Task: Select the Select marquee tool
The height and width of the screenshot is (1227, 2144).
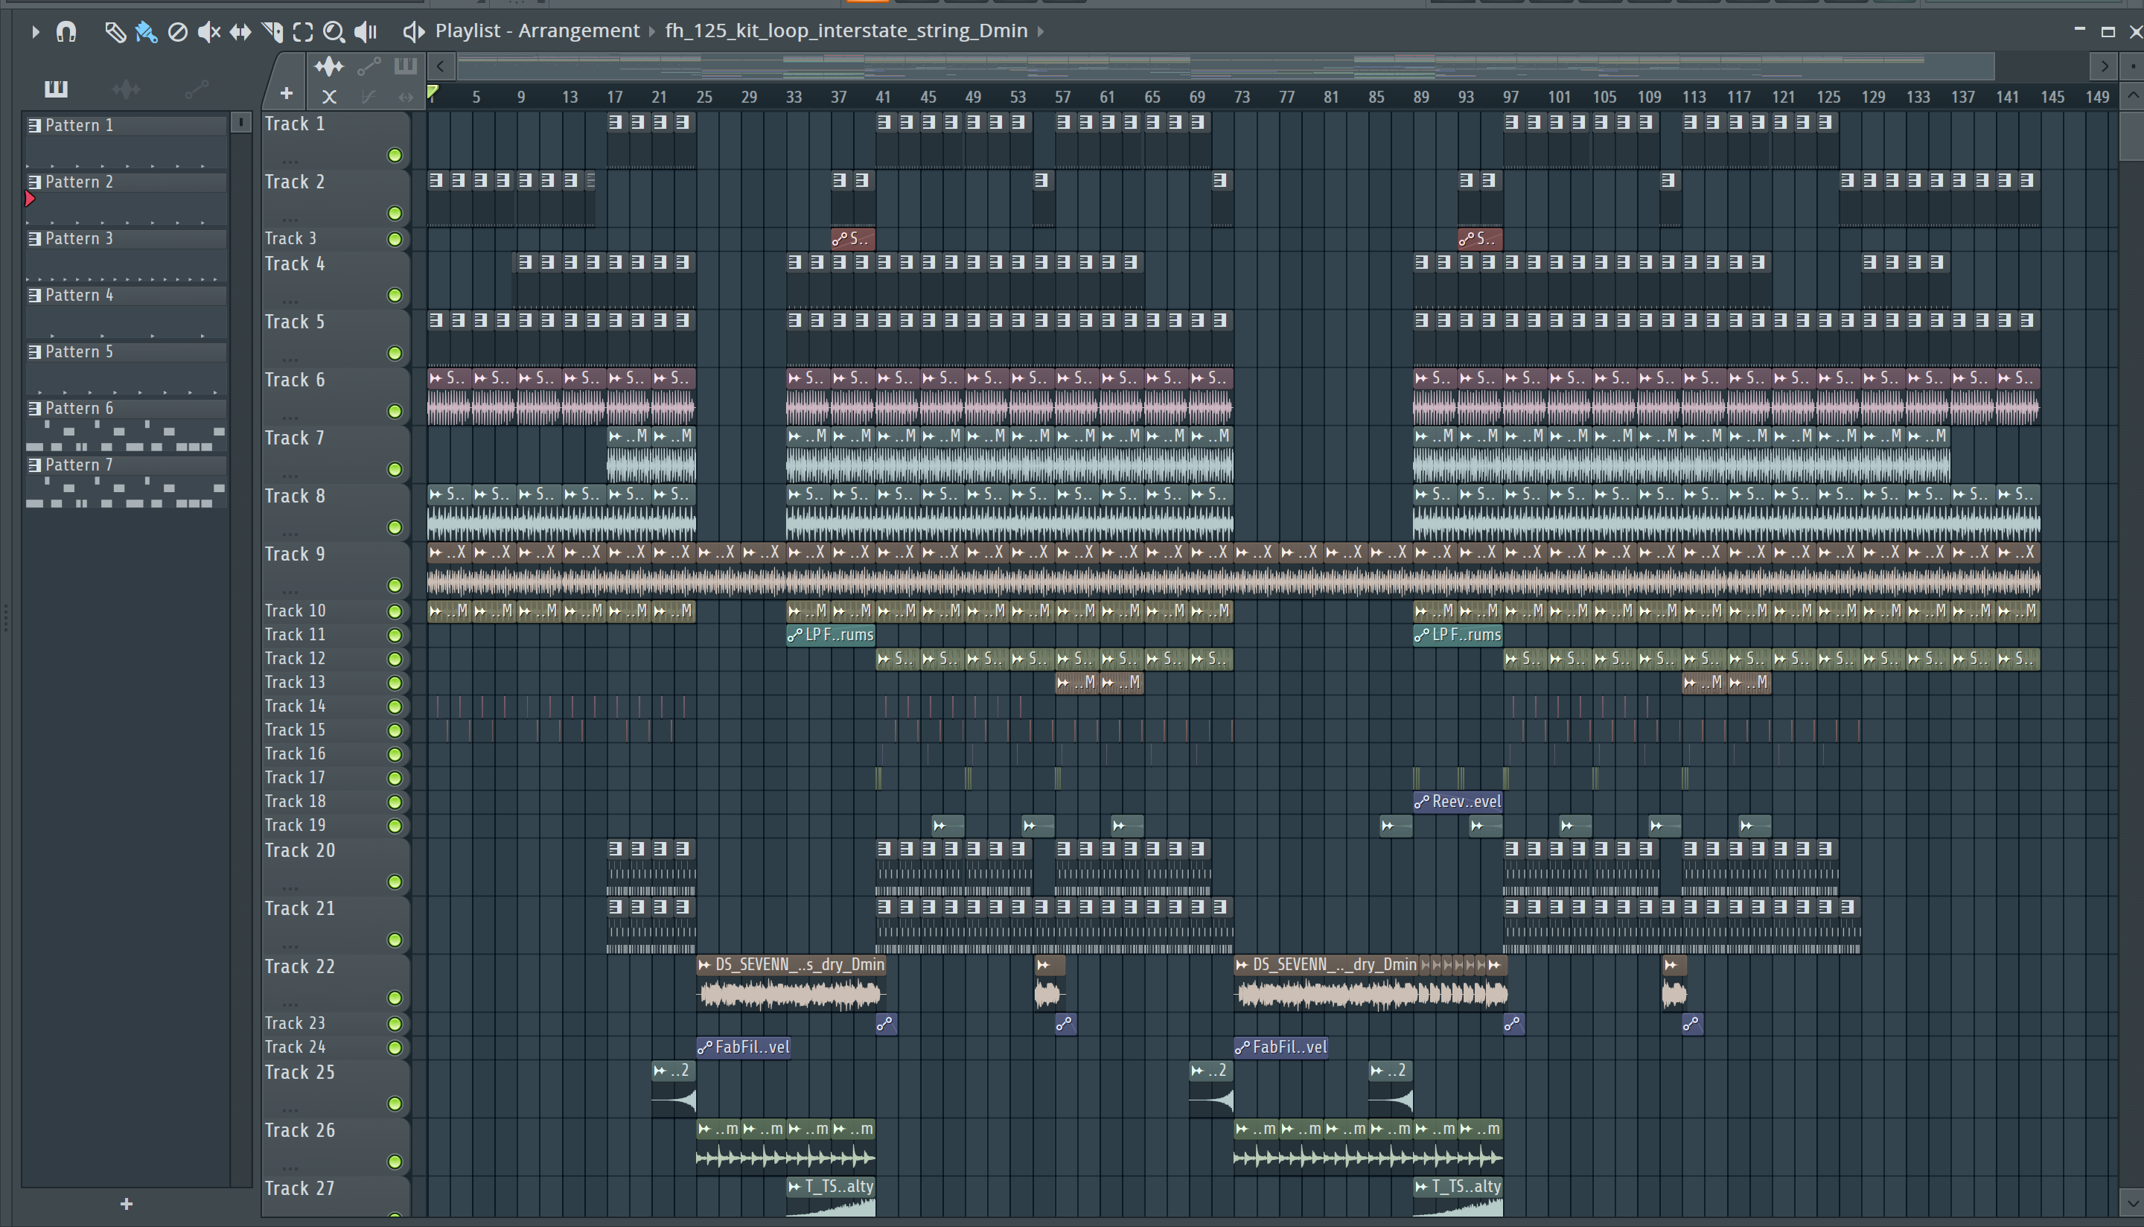Action: point(302,31)
